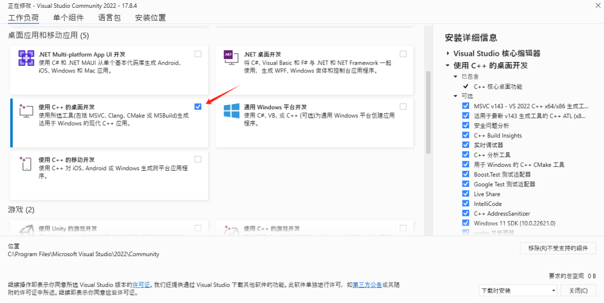Click the 安装详细信息 heading
Screen dimensions: 604x303
471,38
